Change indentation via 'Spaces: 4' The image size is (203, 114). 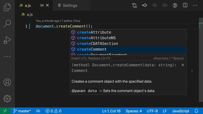pos(134,111)
